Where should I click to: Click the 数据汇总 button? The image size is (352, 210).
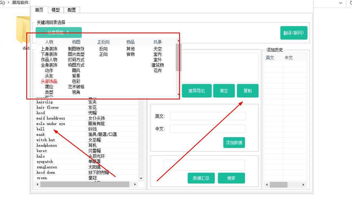(201, 178)
